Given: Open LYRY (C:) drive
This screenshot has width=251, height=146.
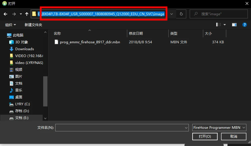Looking at the screenshot, I should click(x=22, y=104).
